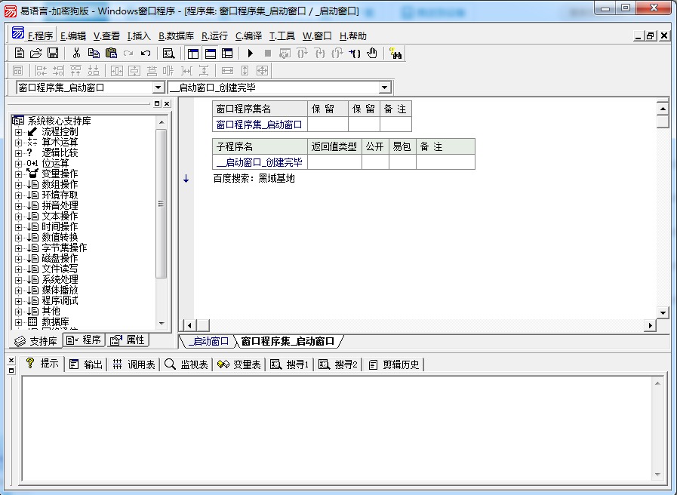Expand the 变量操作 tree node
The width and height of the screenshot is (677, 495).
(x=19, y=174)
